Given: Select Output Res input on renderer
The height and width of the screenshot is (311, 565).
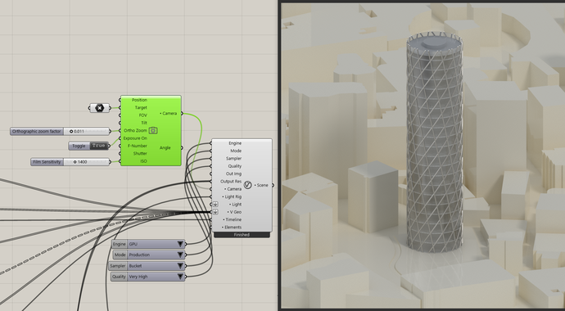Looking at the screenshot, I should click(x=231, y=182).
